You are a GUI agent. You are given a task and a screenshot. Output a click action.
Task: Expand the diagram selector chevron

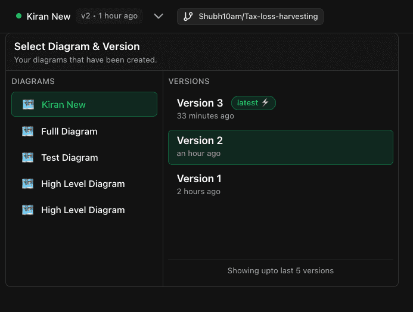point(159,17)
